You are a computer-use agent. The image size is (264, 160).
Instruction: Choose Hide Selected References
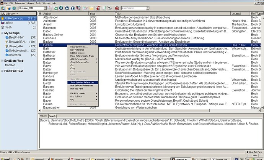pos(83,86)
